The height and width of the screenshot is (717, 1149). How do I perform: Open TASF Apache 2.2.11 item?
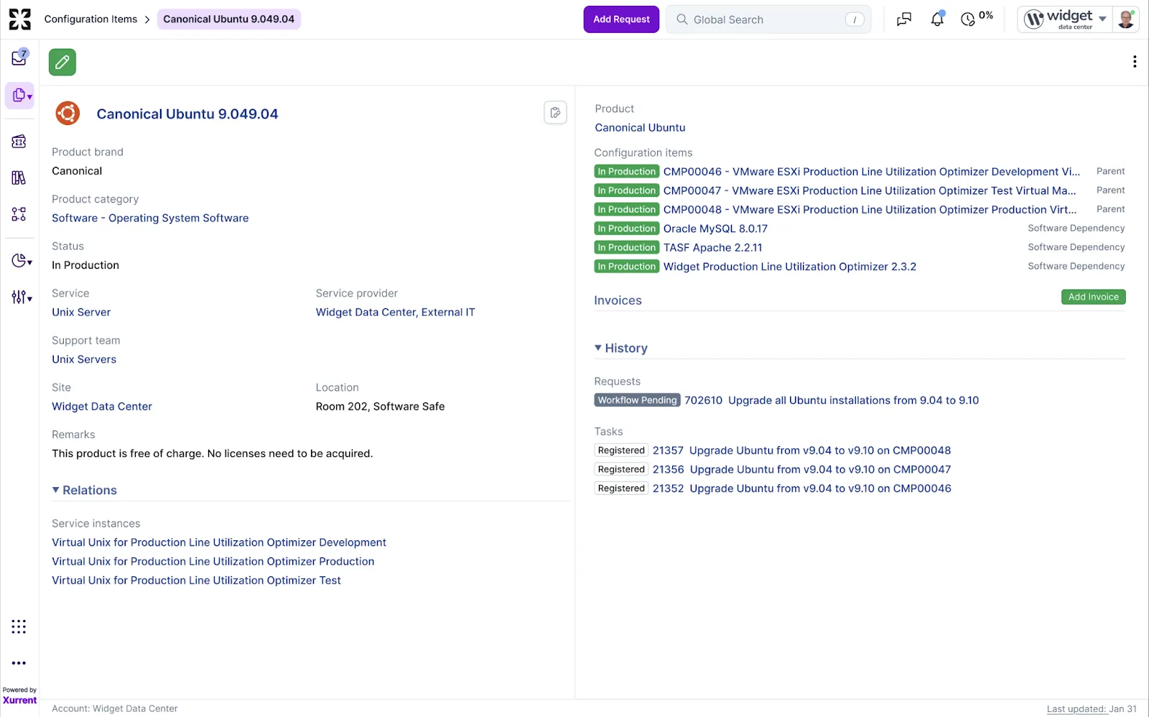pyautogui.click(x=712, y=248)
